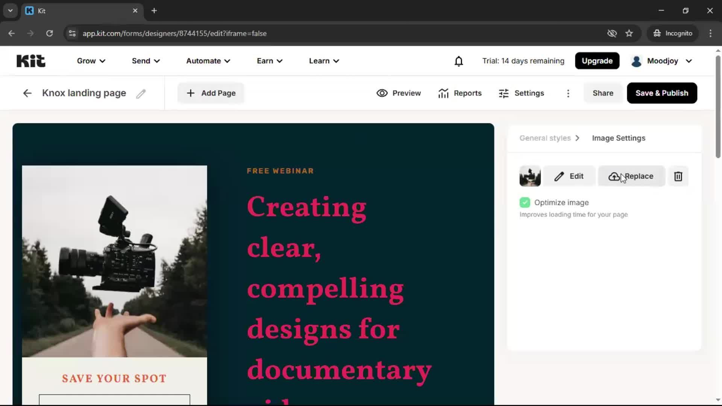Navigate back to General styles
Screen dimensions: 722x406
545,138
